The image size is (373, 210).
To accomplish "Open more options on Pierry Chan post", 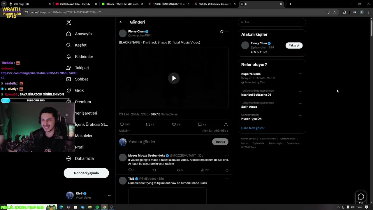I will point(227,32).
